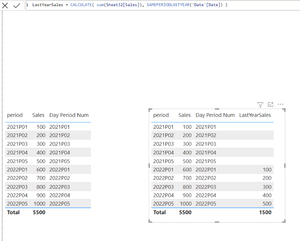300x241 pixels.
Task: Select LastYearSales value 400 for 2022P04
Action: [x=267, y=195]
